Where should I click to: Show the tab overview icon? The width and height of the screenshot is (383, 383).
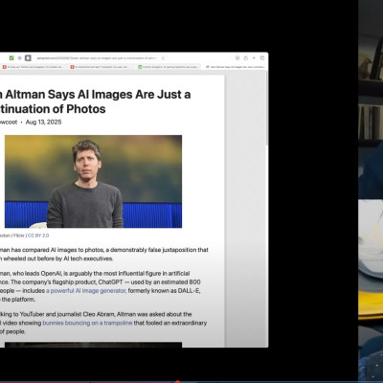click(x=262, y=58)
